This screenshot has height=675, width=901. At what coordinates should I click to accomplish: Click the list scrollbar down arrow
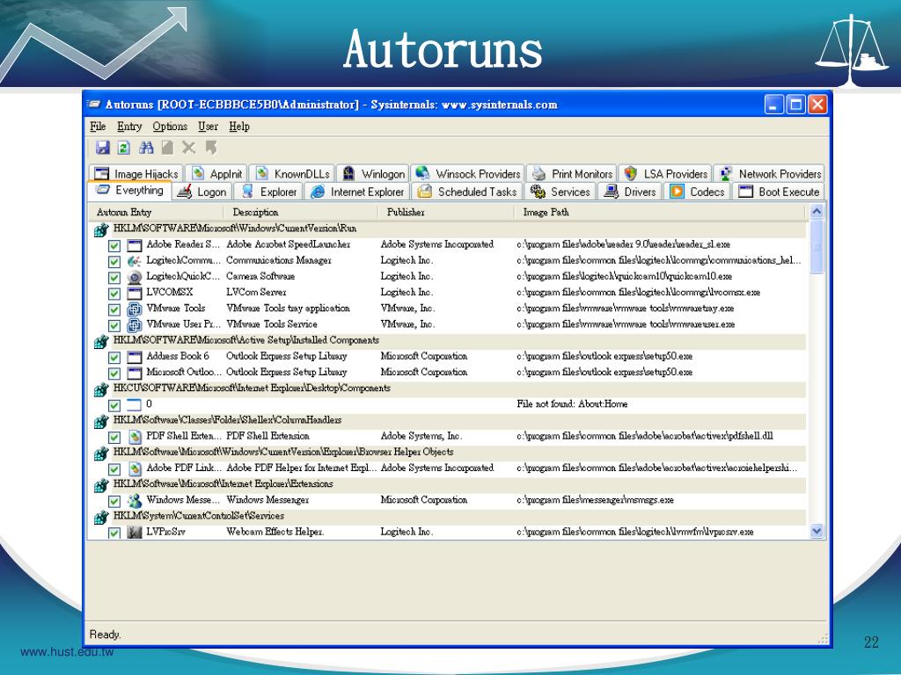coord(817,531)
